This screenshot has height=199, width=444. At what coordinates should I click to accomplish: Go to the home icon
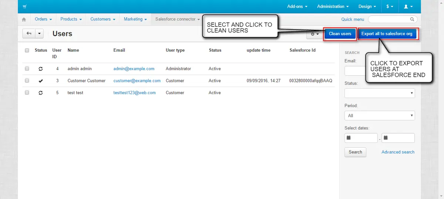coord(24,20)
